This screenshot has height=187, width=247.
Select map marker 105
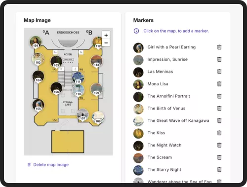click(x=38, y=105)
